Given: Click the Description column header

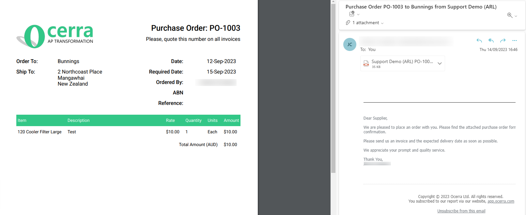Looking at the screenshot, I should click(79, 121).
